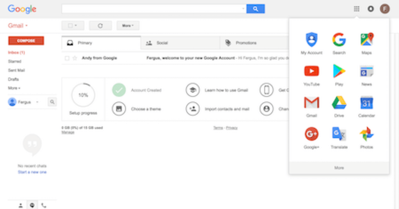Click the Choose a theme icon
399x209 pixels.
coord(119,109)
